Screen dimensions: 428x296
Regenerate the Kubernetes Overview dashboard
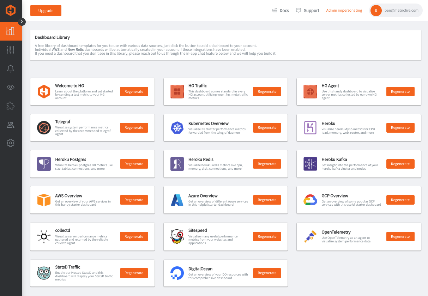pyautogui.click(x=267, y=128)
